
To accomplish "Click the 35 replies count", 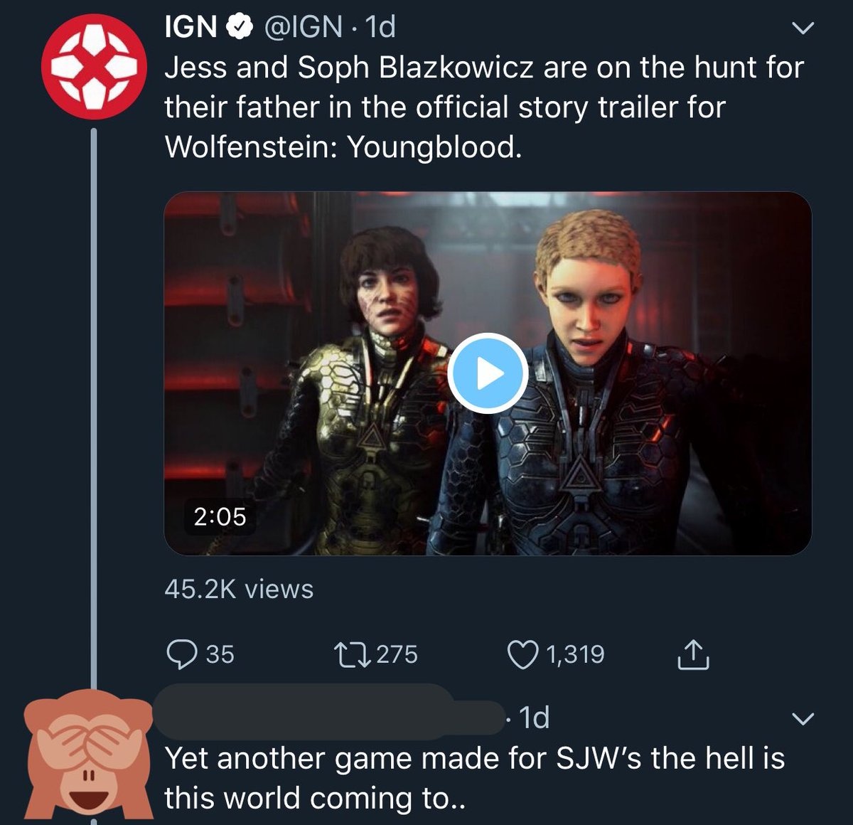I will tap(220, 654).
